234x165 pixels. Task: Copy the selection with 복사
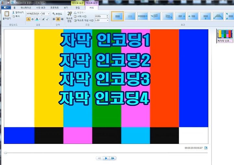point(16,16)
